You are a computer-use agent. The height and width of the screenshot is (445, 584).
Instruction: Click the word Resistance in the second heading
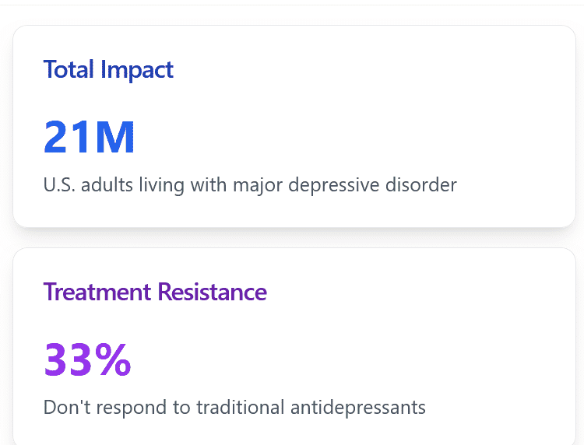click(x=213, y=291)
